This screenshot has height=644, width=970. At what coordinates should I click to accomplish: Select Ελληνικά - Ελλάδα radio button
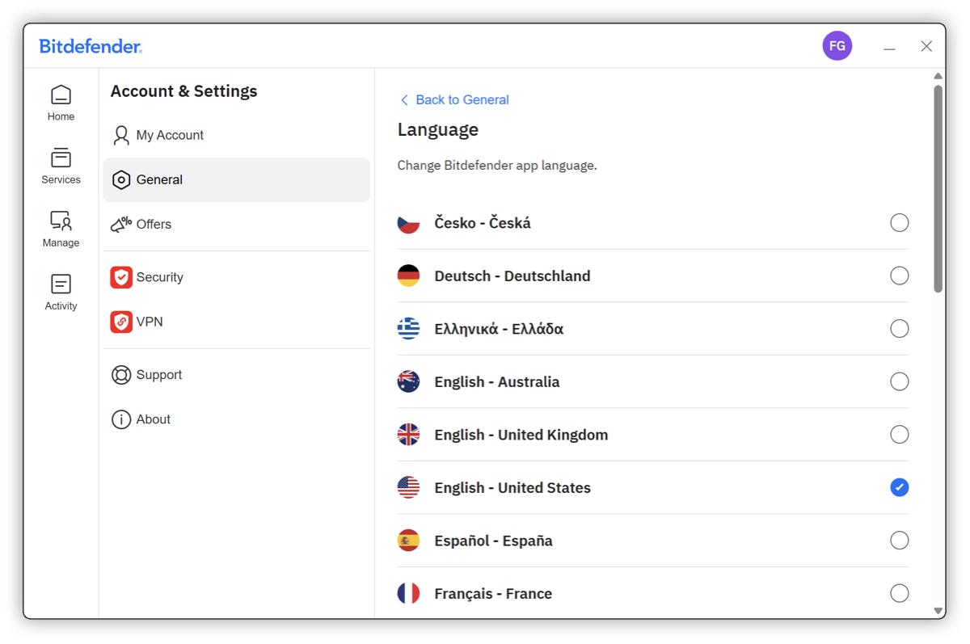[x=899, y=329]
